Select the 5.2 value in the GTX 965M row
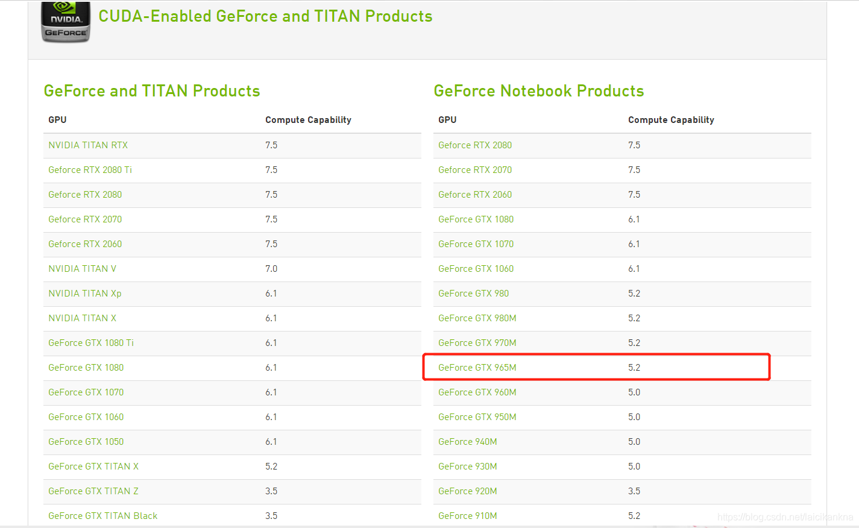 point(634,368)
